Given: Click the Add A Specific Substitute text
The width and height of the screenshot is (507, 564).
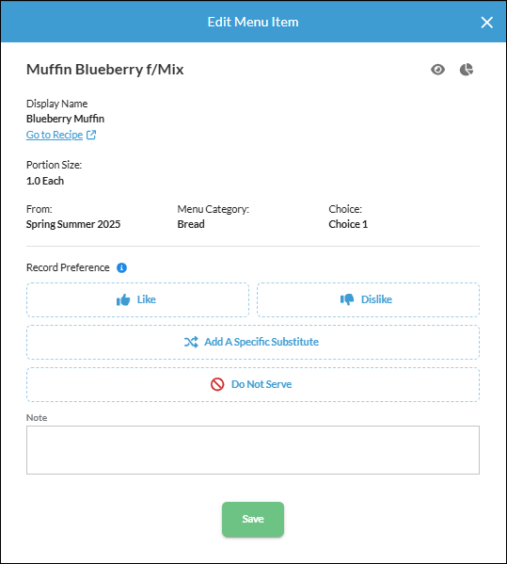Looking at the screenshot, I should pyautogui.click(x=261, y=342).
